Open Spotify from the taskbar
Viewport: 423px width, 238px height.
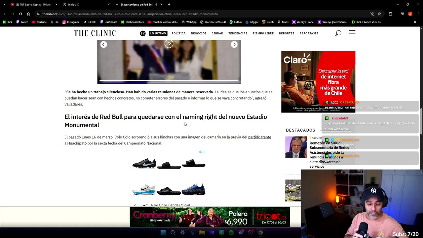click(231, 233)
